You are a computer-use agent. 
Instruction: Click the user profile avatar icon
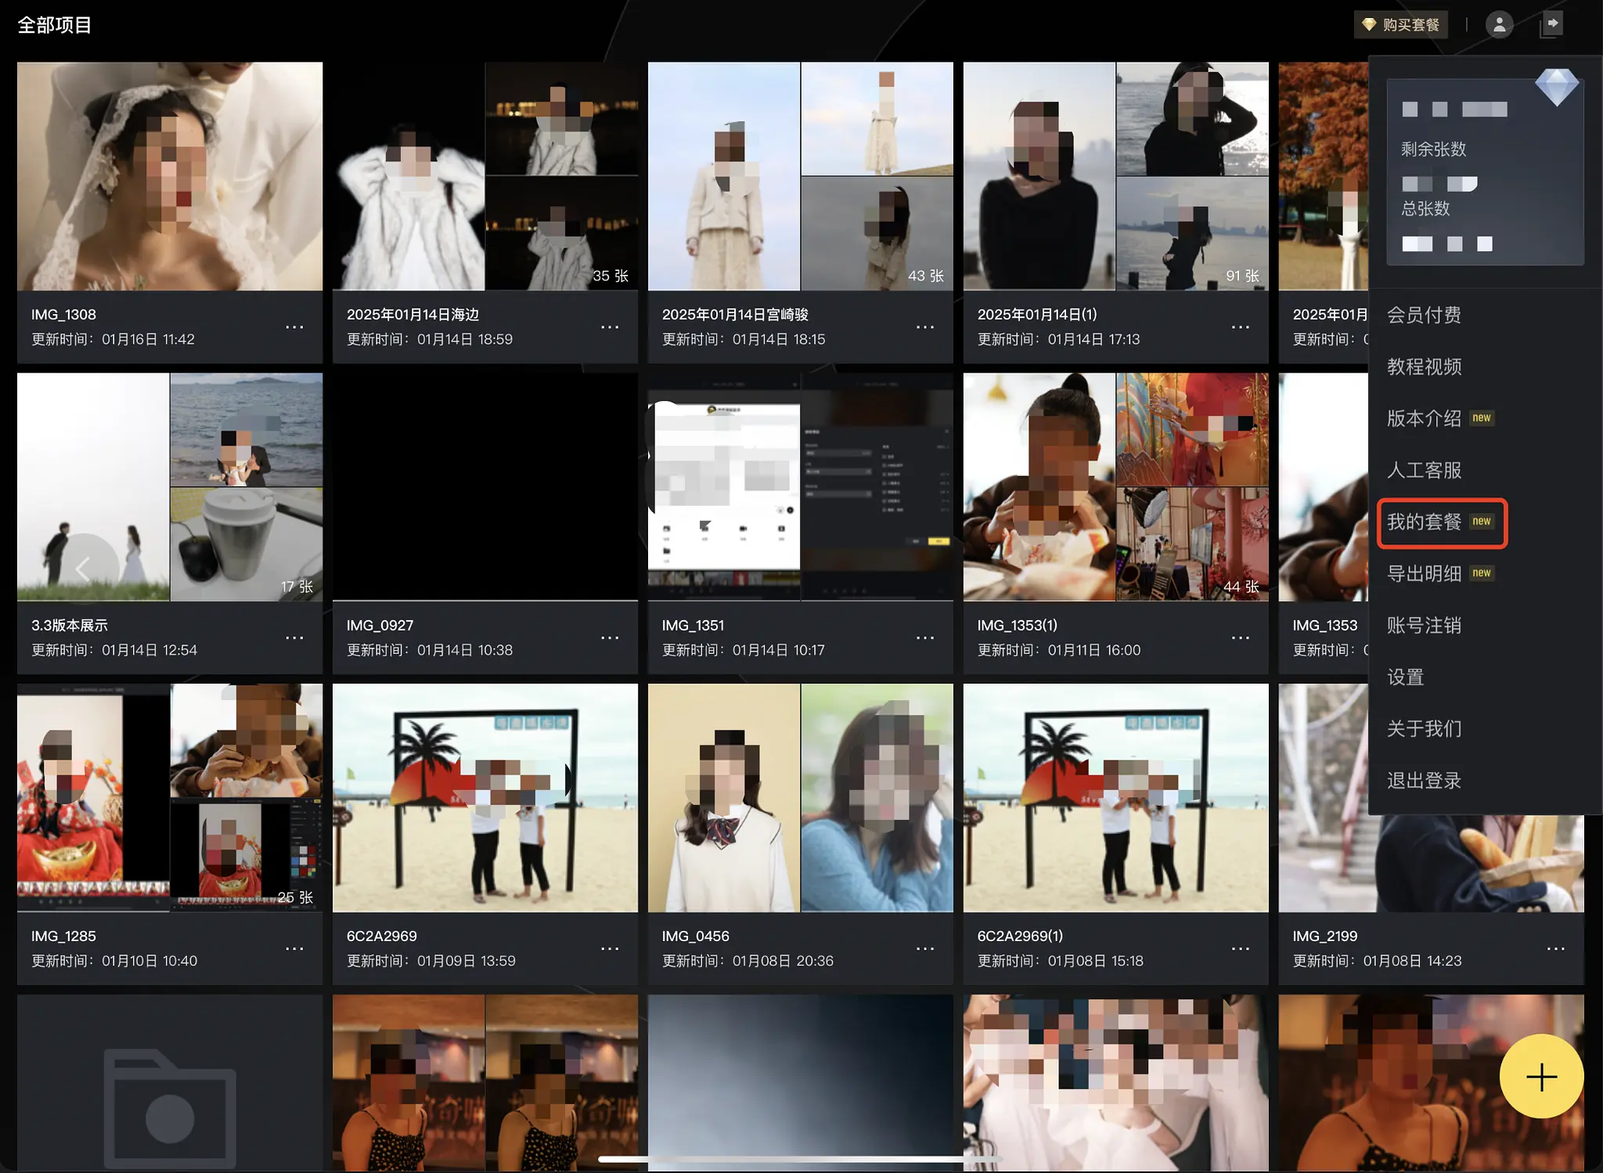(x=1499, y=25)
